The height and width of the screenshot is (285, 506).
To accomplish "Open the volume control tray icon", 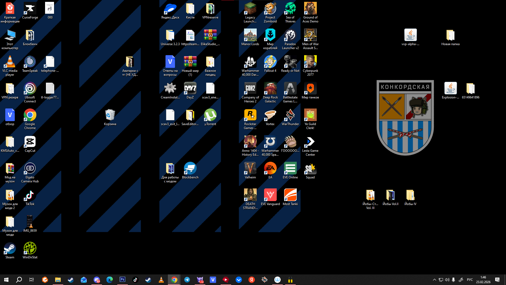I will click(x=447, y=280).
